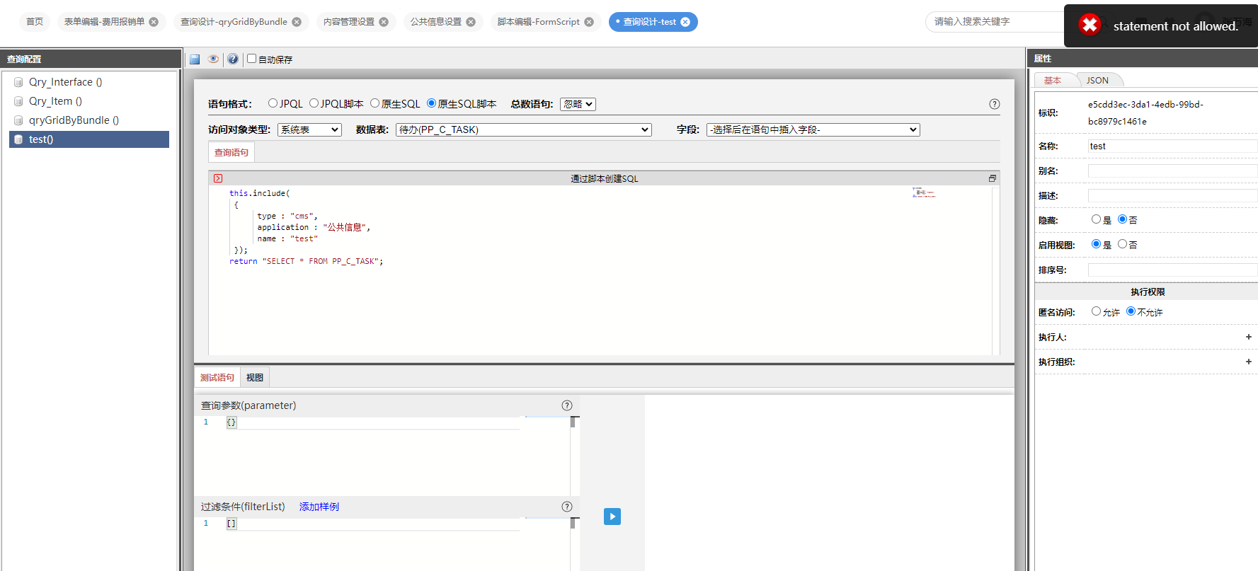Set 隐藏 to 是

(x=1096, y=219)
